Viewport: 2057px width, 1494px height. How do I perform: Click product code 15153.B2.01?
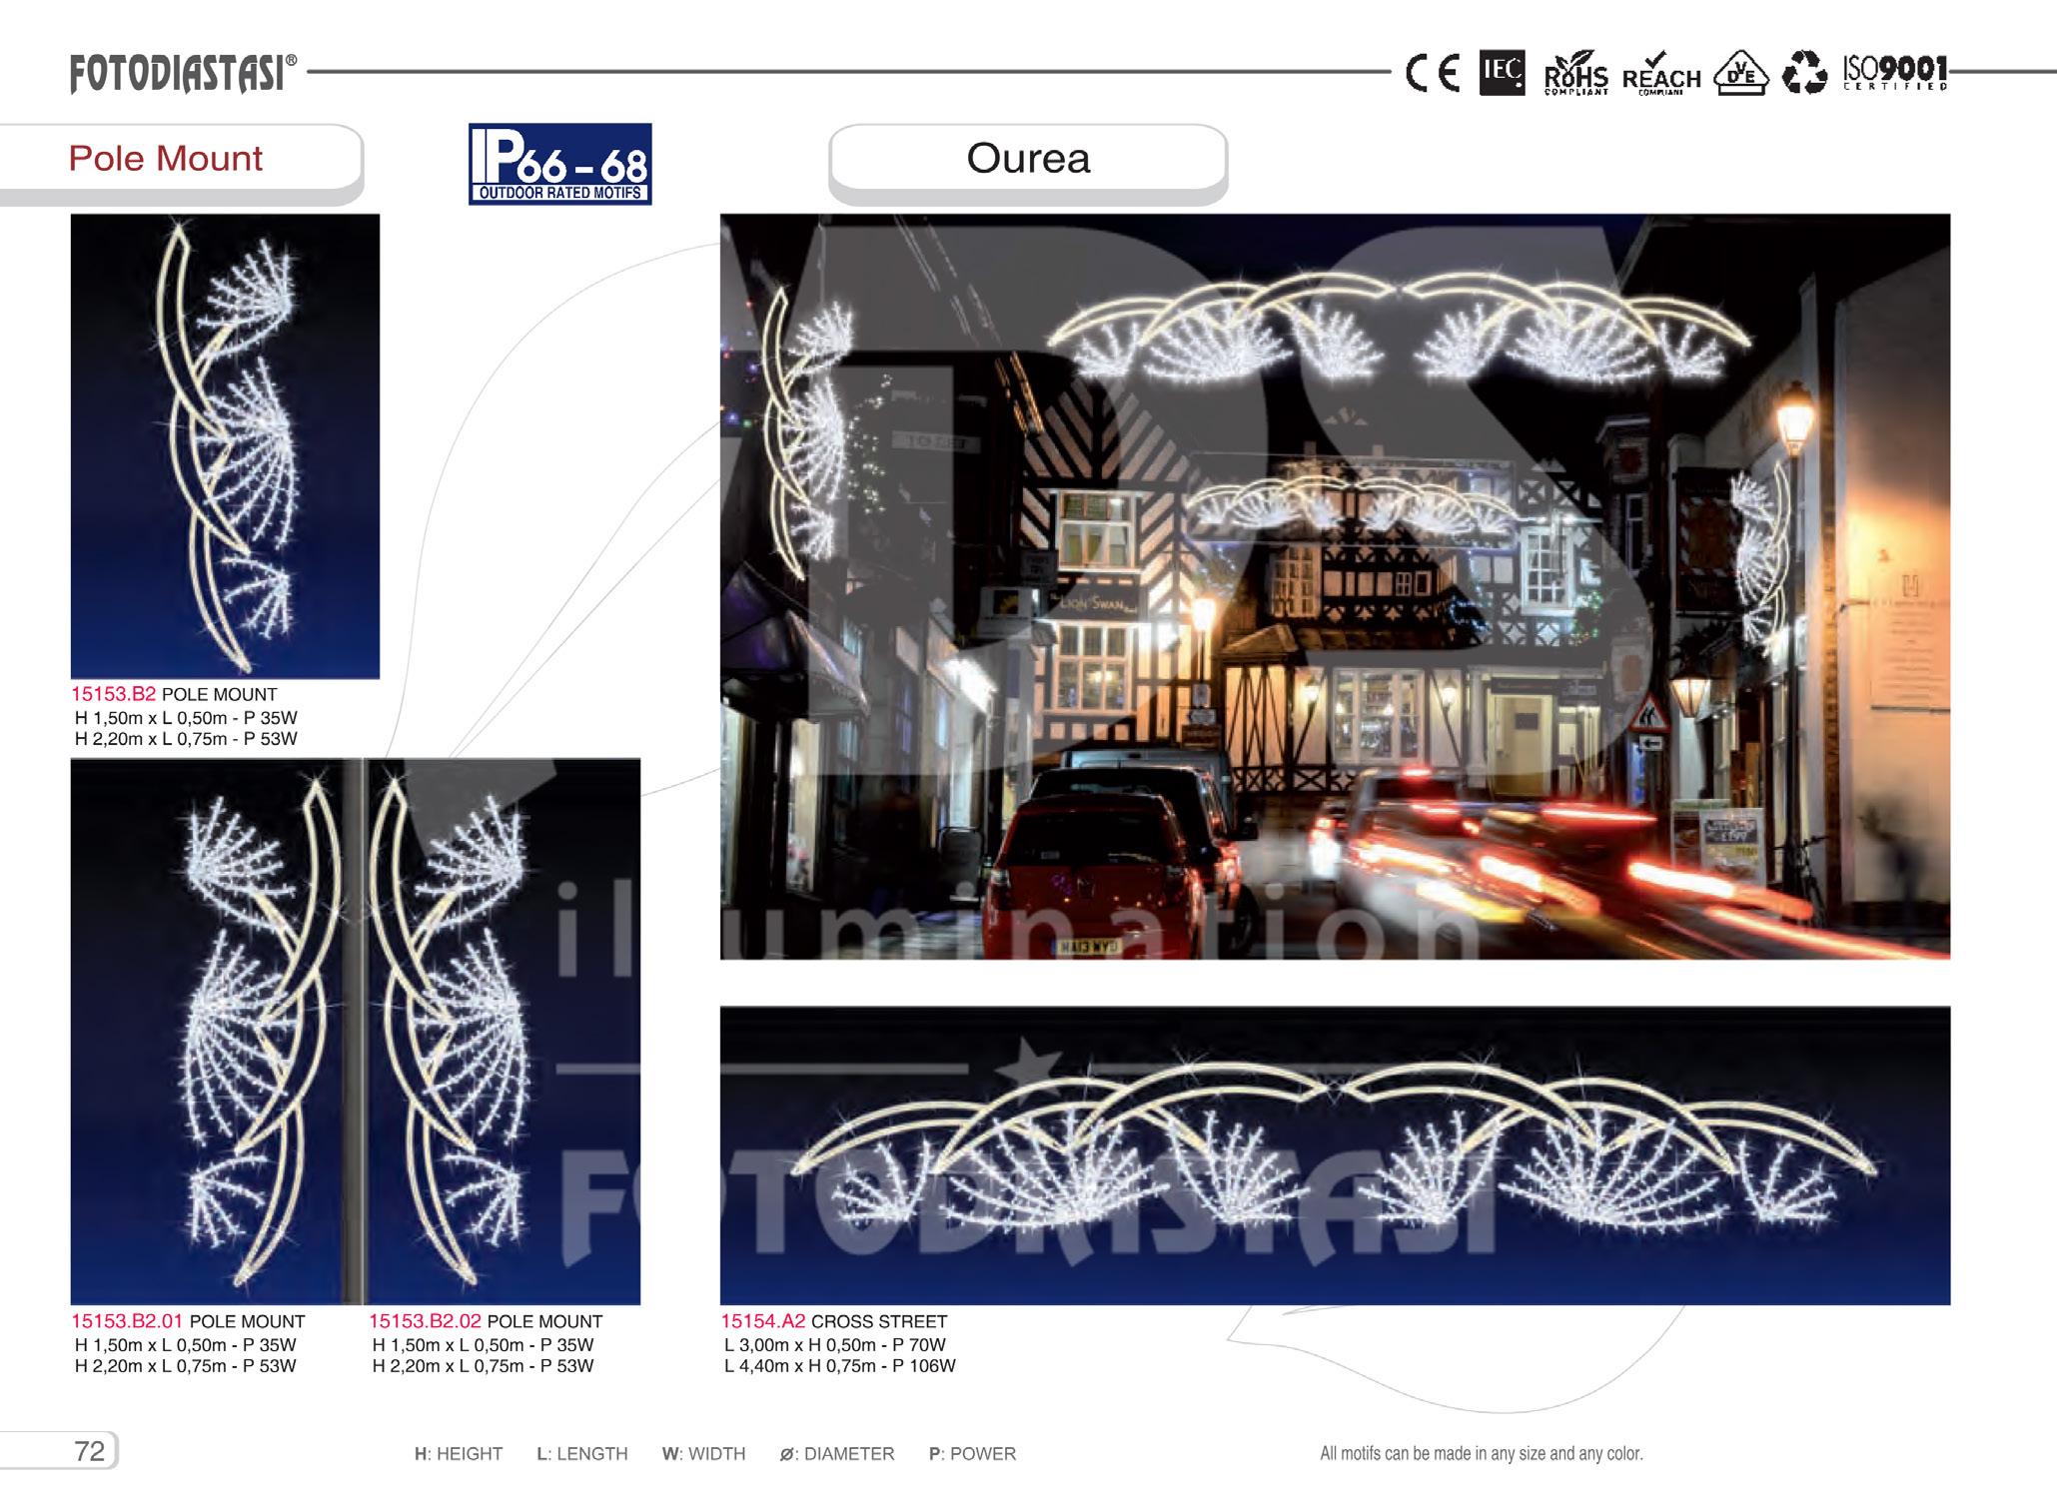pos(127,1321)
